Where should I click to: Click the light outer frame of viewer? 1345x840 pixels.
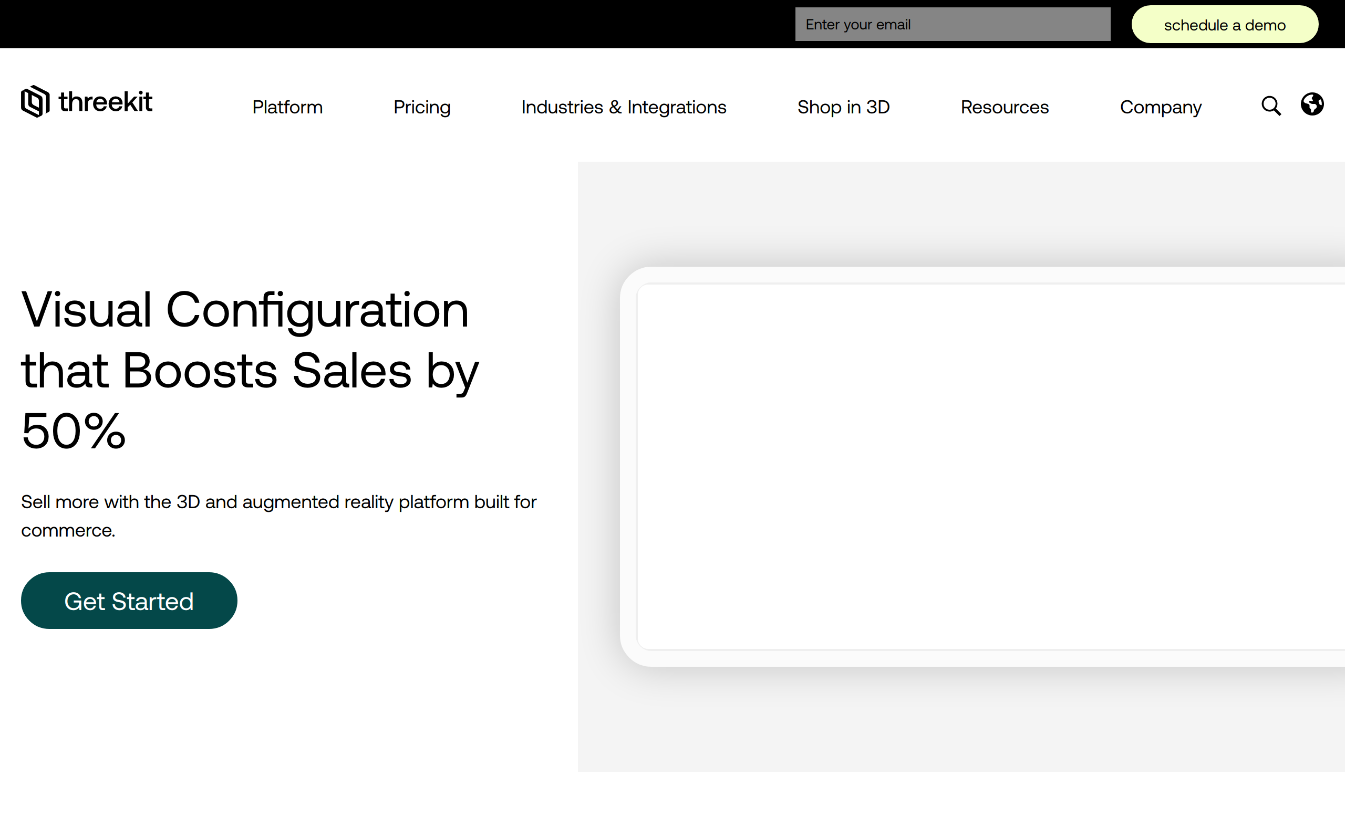pyautogui.click(x=628, y=467)
